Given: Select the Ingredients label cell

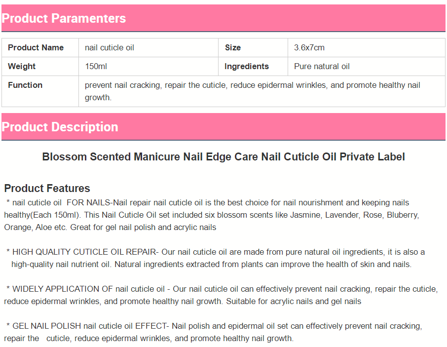Looking at the screenshot, I should pos(247,67).
